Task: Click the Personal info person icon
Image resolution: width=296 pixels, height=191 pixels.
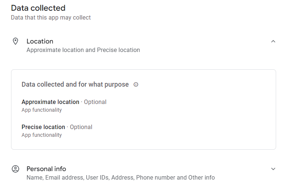Action: click(15, 169)
